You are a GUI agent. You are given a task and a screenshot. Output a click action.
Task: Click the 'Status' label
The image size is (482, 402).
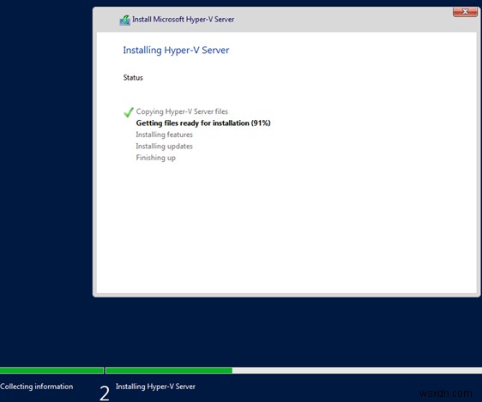(133, 77)
